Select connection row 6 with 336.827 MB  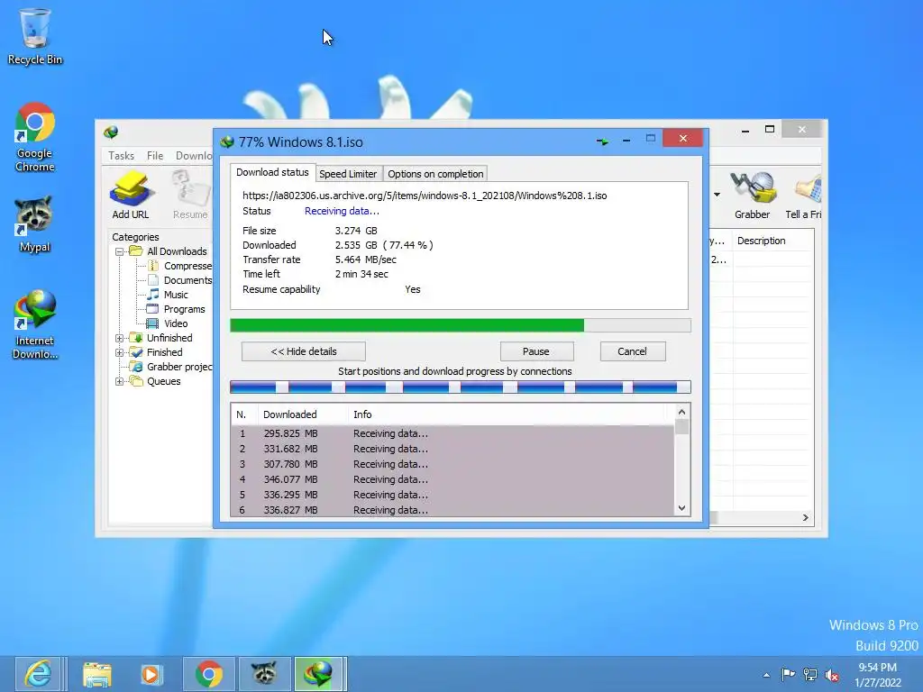[x=452, y=510]
